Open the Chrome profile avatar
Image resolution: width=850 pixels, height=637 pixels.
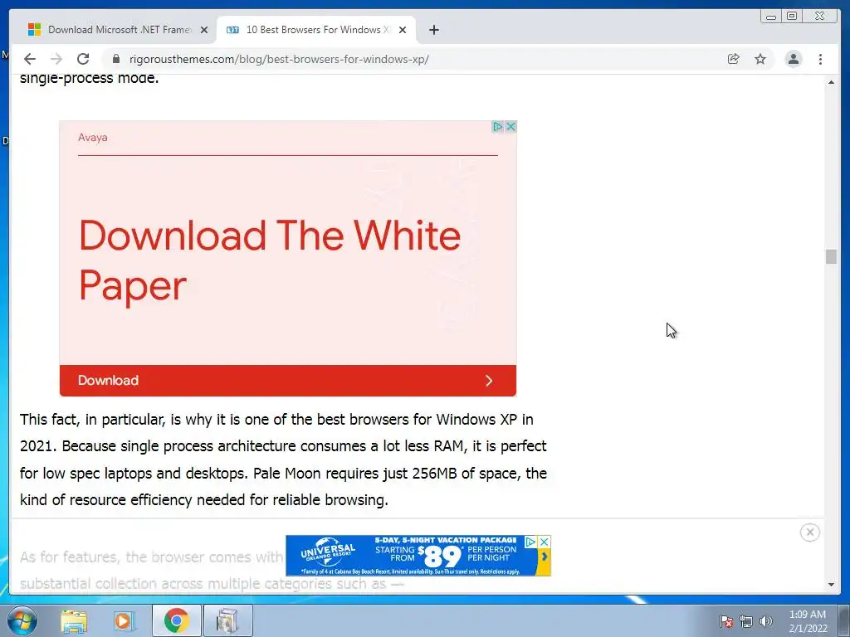(x=793, y=59)
